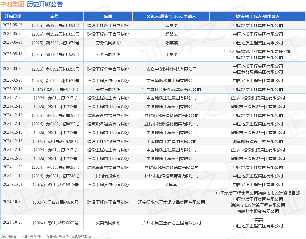This screenshot has height=239, width=306.
Task: Click defendant 中国地质工程集团公司铁岭市市政建设项目部
Action: tap(258, 193)
